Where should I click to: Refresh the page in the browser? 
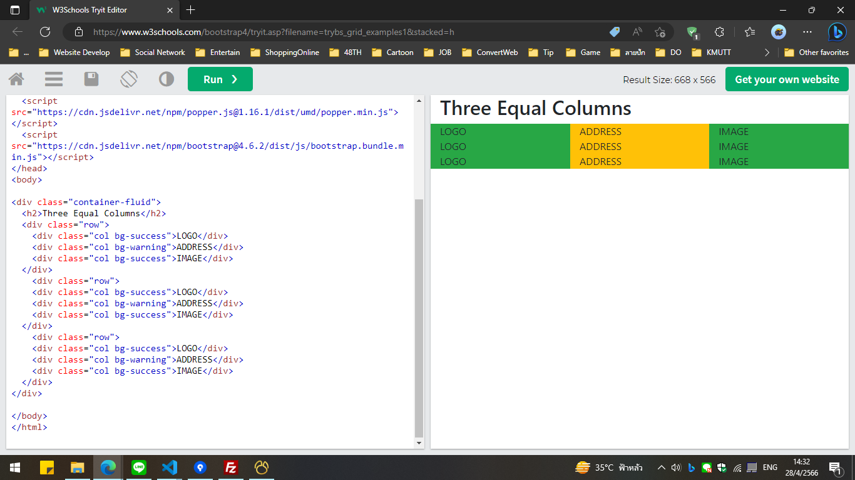(x=45, y=32)
